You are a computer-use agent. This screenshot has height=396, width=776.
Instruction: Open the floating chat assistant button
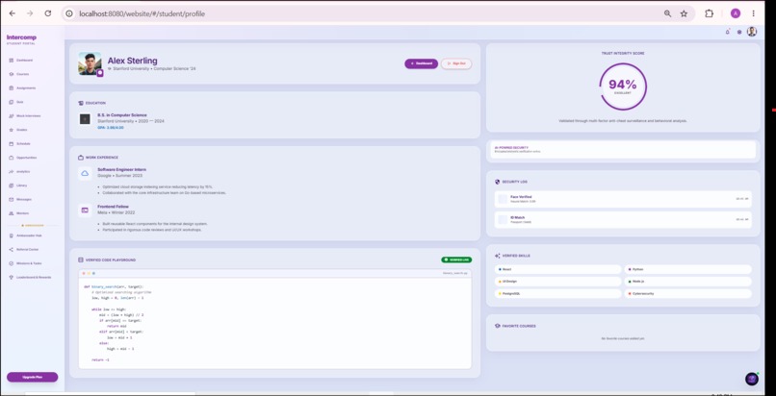(752, 379)
